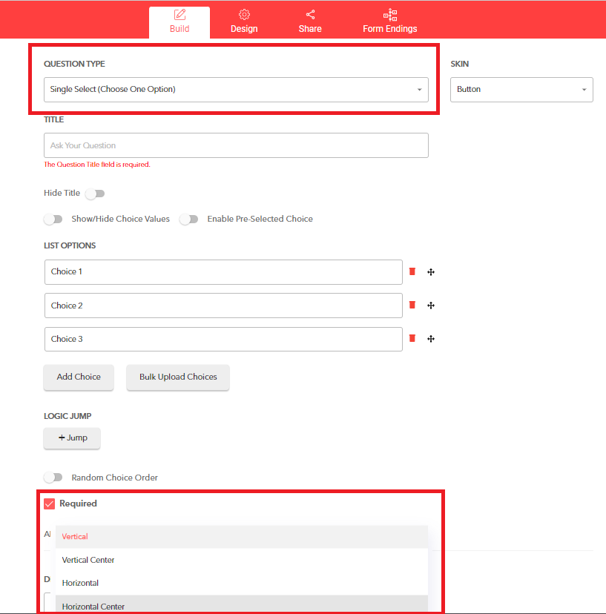Select the Horizontal Center alignment option
This screenshot has height=614, width=606.
242,604
